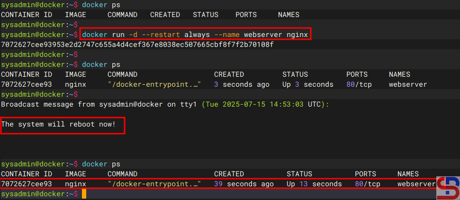Click container ID in the red highlighted bottom row
460x200 pixels.
coord(26,184)
